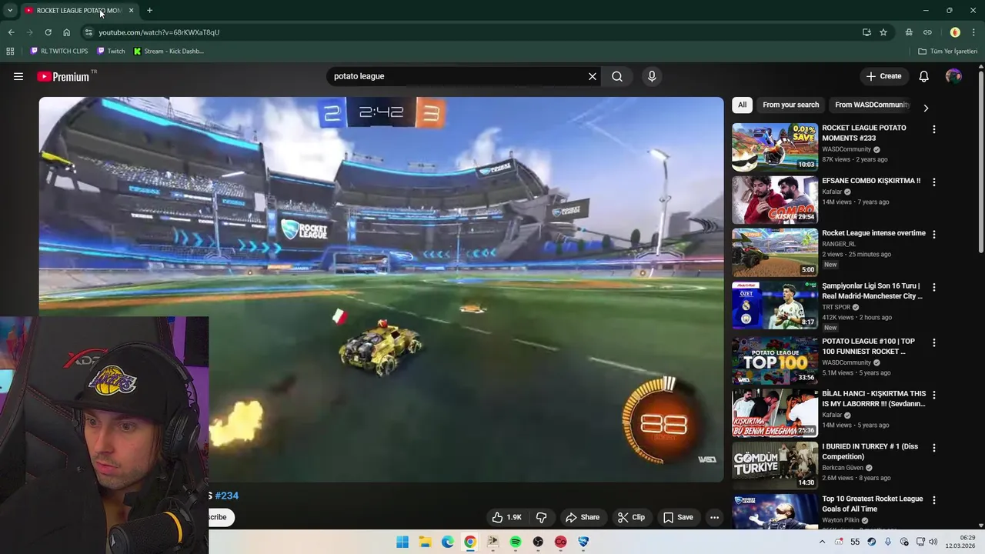Open options for Rocket League intense overtime
985x554 pixels.
coord(934,235)
